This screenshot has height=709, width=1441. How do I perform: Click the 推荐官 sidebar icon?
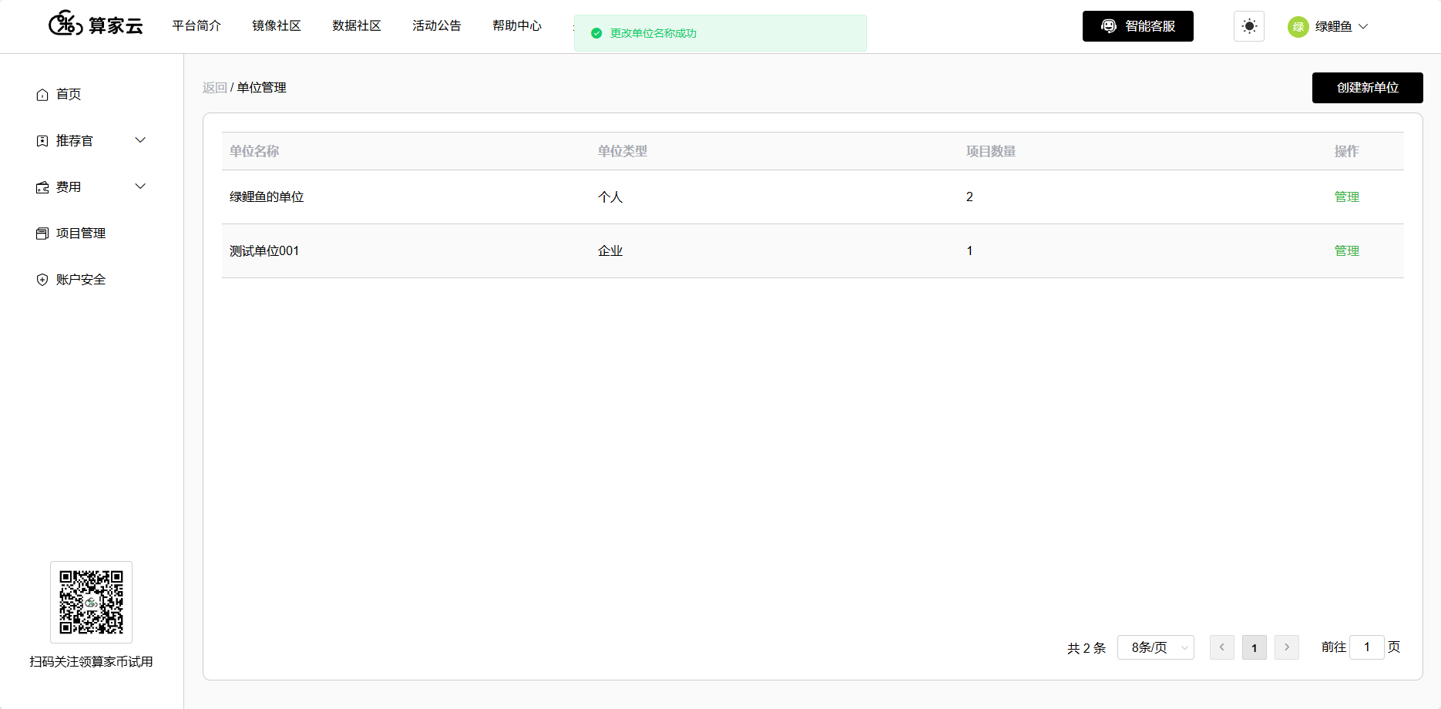pyautogui.click(x=42, y=141)
